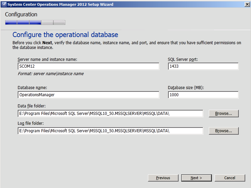
Task: Select the Database size (MB) field
Action: 203,95
